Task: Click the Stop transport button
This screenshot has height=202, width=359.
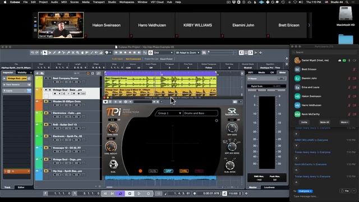Action: click(x=130, y=194)
